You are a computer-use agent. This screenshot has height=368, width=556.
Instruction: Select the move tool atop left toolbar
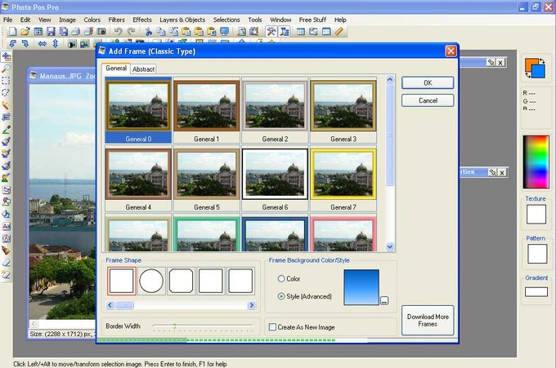6,56
